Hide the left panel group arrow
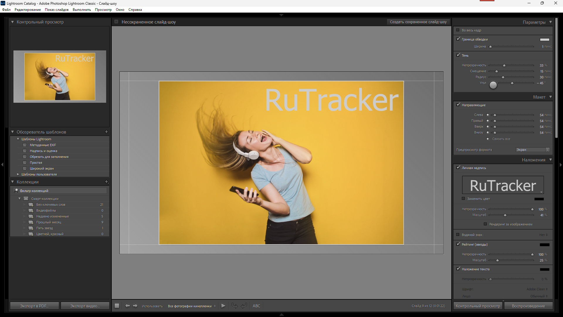563x317 pixels. pyautogui.click(x=2, y=165)
